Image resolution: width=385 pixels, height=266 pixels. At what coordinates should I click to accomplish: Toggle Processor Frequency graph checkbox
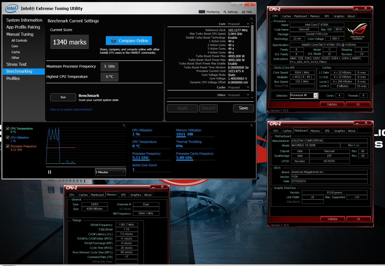pyautogui.click(x=8, y=146)
